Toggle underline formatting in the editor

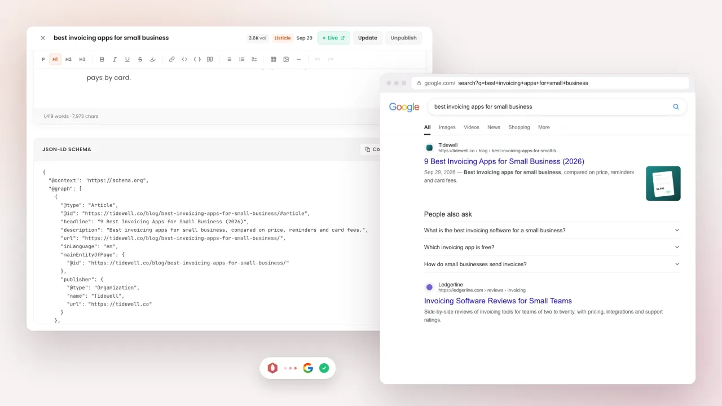coord(127,59)
